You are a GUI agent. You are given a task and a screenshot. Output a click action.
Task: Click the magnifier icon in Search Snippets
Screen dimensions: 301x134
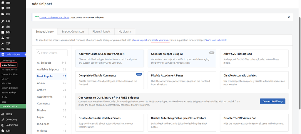(x=39, y=53)
